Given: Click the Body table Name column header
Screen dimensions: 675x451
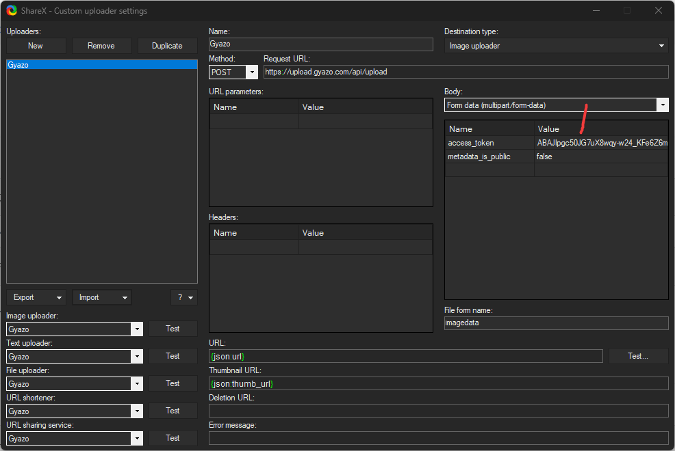Looking at the screenshot, I should (489, 129).
